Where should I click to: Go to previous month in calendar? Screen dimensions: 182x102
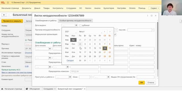(105, 31)
